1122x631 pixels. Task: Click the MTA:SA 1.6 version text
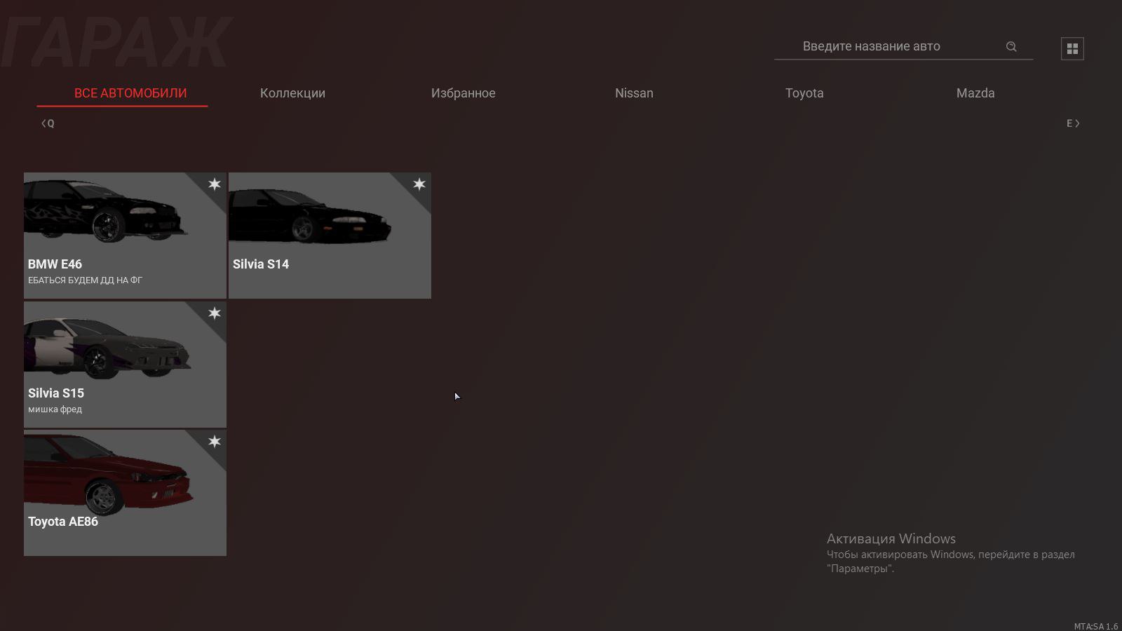click(x=1096, y=626)
